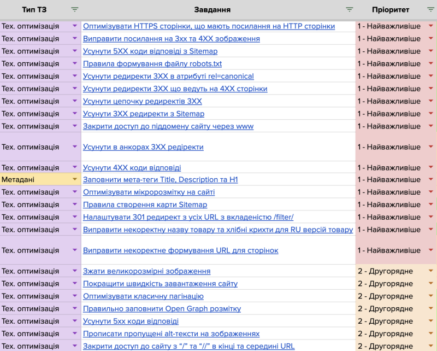Open the priority dropdown on the first "1 - Найважливіше" row

(431, 25)
